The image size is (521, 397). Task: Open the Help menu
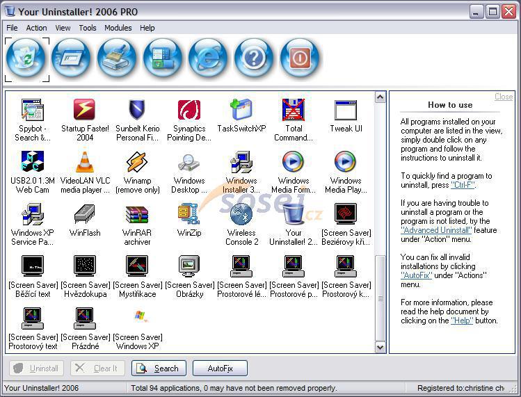point(147,28)
